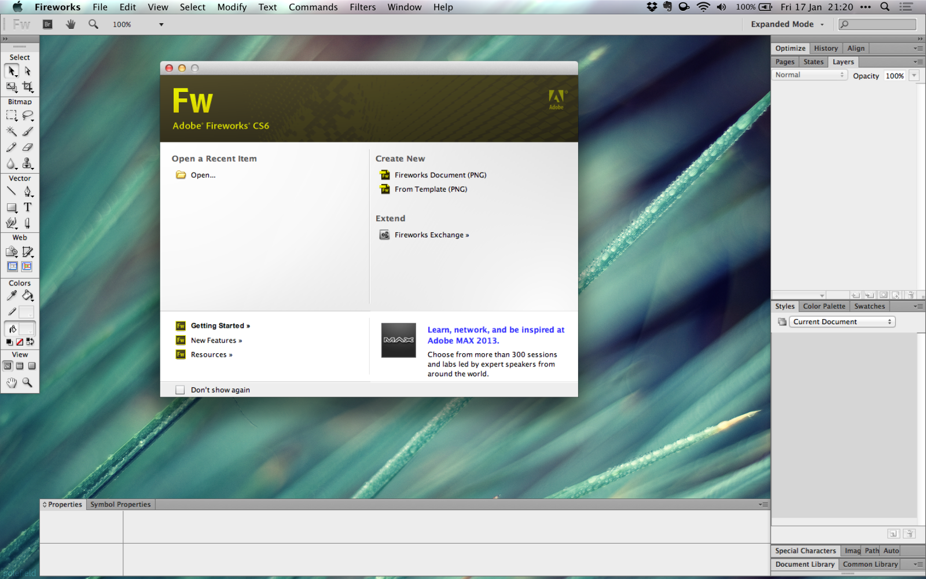Open the Properties panel options menu
This screenshot has width=926, height=579.
pyautogui.click(x=764, y=504)
